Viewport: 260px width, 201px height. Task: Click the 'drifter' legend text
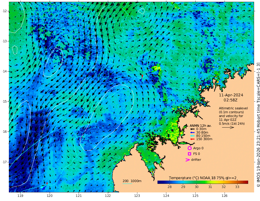[196, 160]
